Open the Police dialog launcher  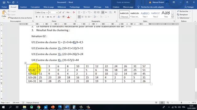75,21
